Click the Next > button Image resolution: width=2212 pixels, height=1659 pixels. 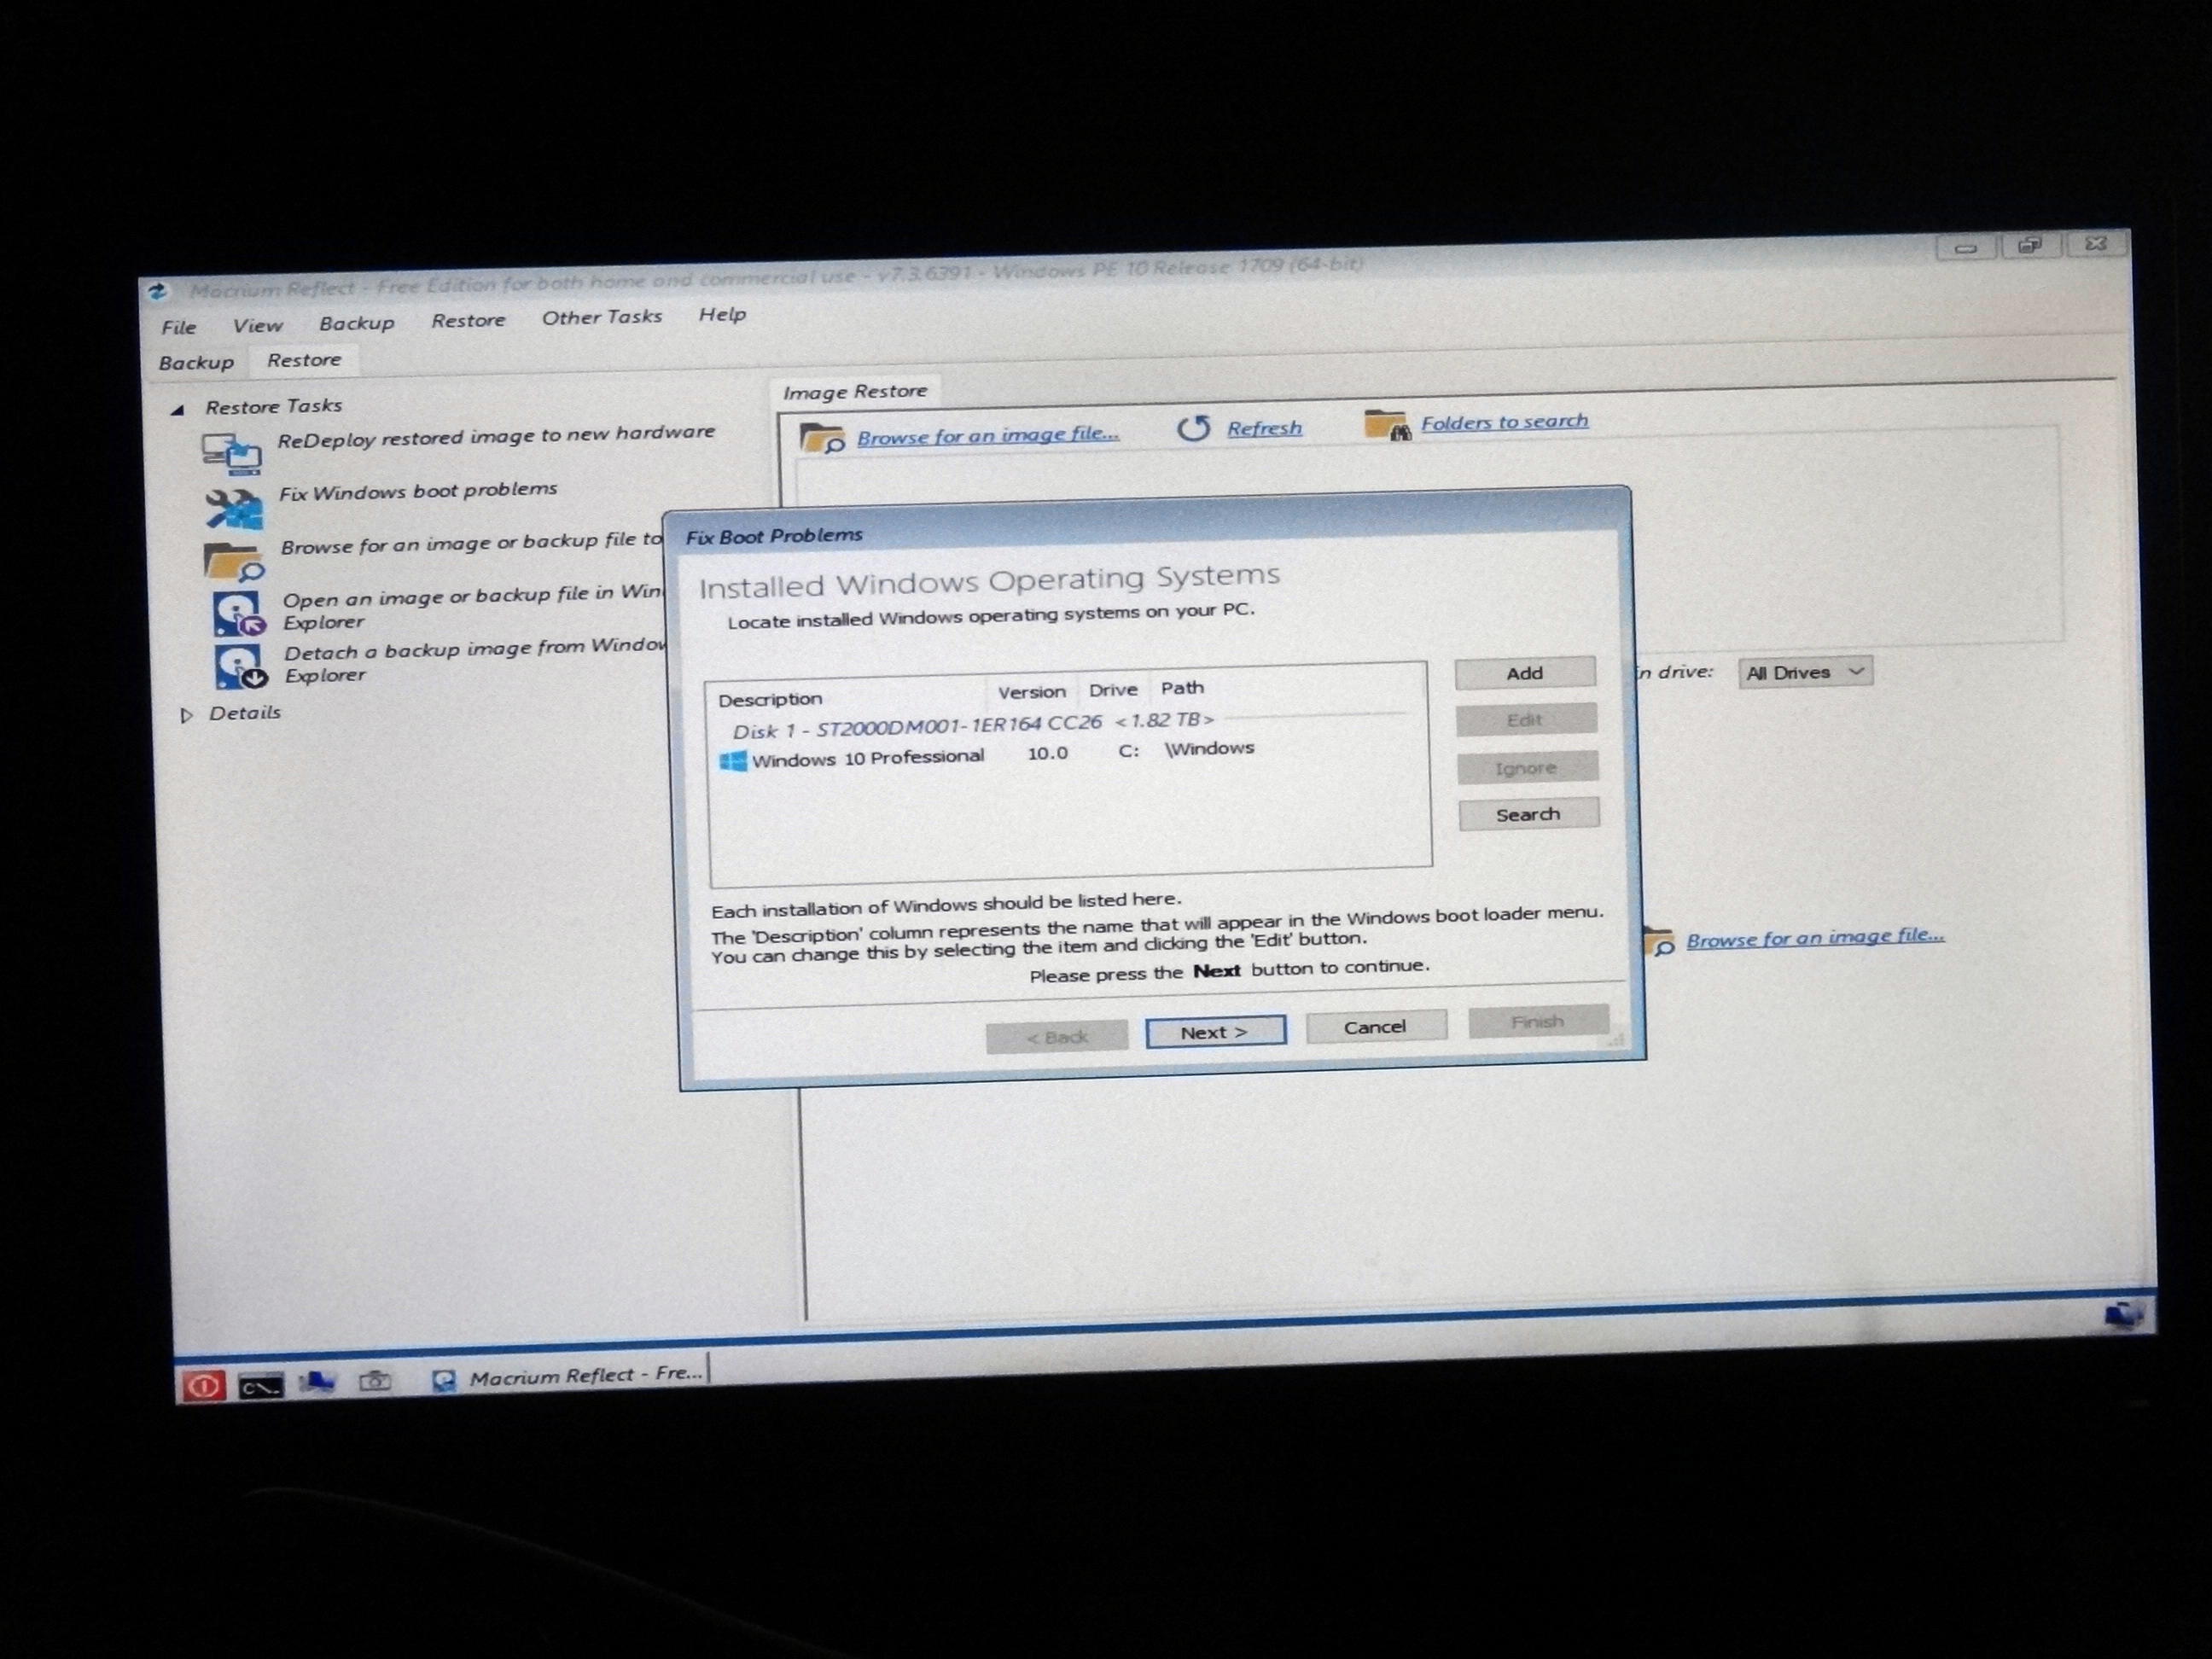coord(1215,1032)
